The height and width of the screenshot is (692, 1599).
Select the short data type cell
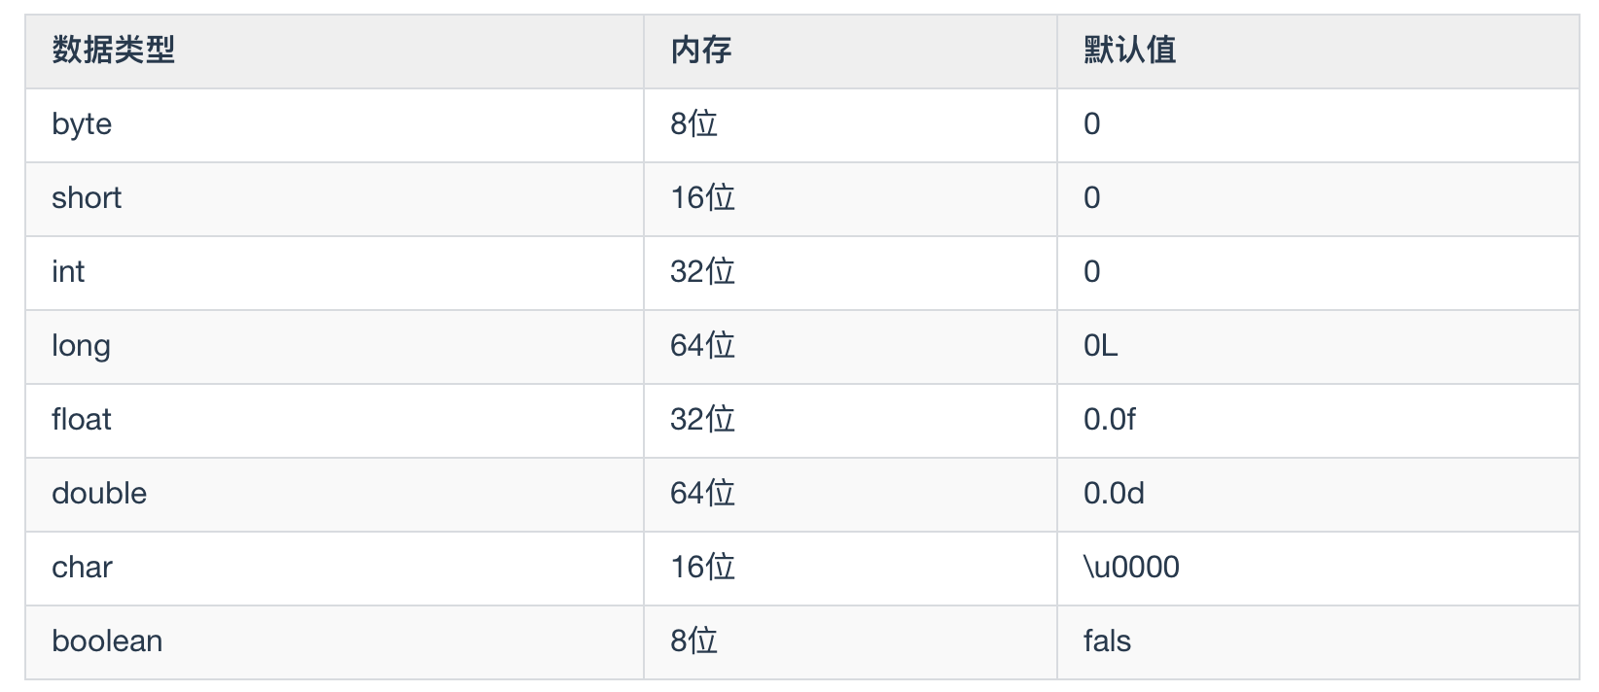tap(87, 198)
